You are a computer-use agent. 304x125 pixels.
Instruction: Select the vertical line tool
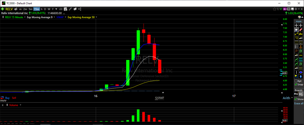296,72
